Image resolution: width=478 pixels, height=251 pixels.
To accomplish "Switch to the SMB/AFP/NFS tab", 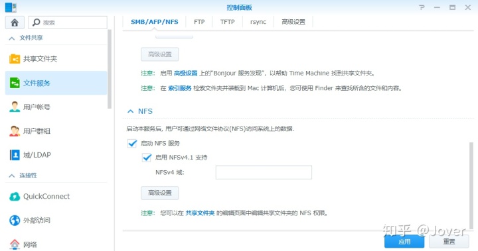I will point(154,22).
